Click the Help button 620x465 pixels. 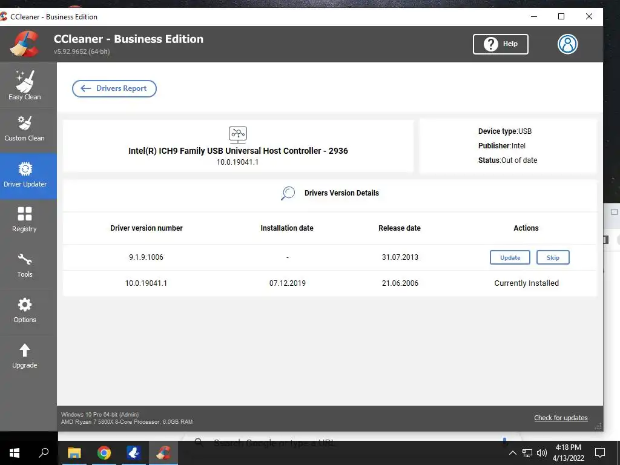(x=500, y=44)
